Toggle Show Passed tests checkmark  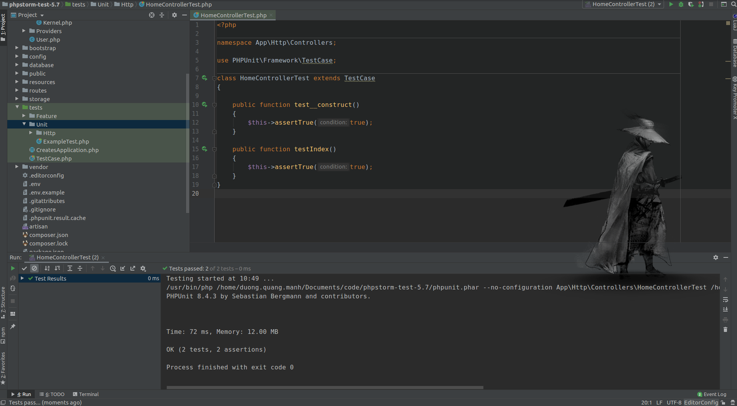(24, 268)
